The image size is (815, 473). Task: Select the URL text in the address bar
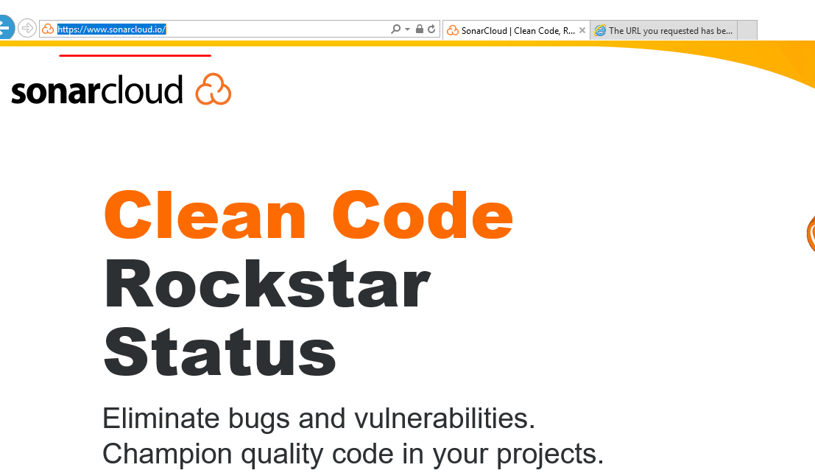pos(111,29)
